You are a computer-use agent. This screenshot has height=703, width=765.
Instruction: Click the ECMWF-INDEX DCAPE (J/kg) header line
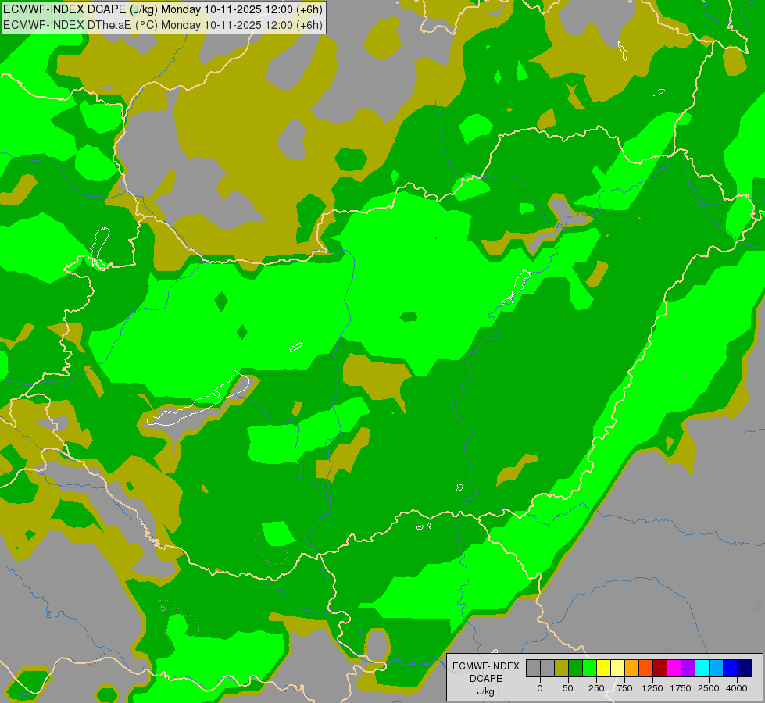pyautogui.click(x=163, y=9)
